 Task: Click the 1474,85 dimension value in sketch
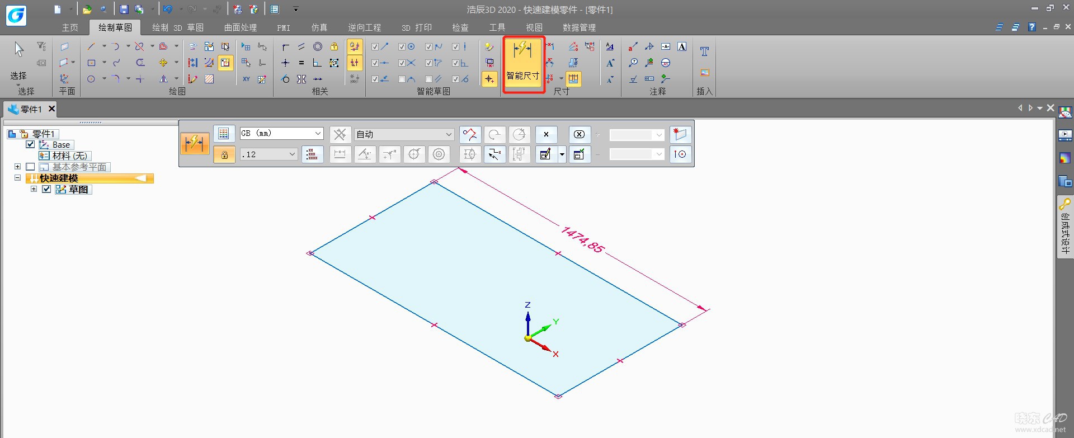(582, 239)
